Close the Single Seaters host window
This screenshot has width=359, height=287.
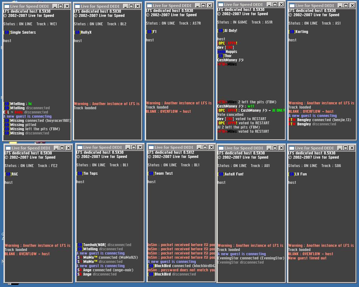[67, 6]
